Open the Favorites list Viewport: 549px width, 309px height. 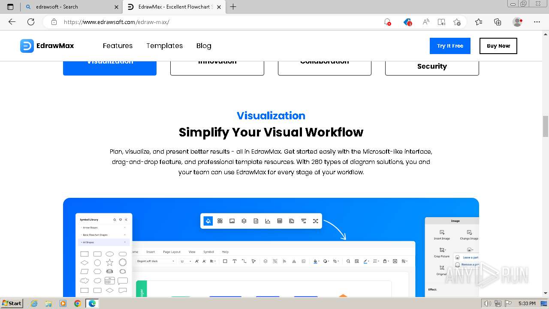click(479, 22)
